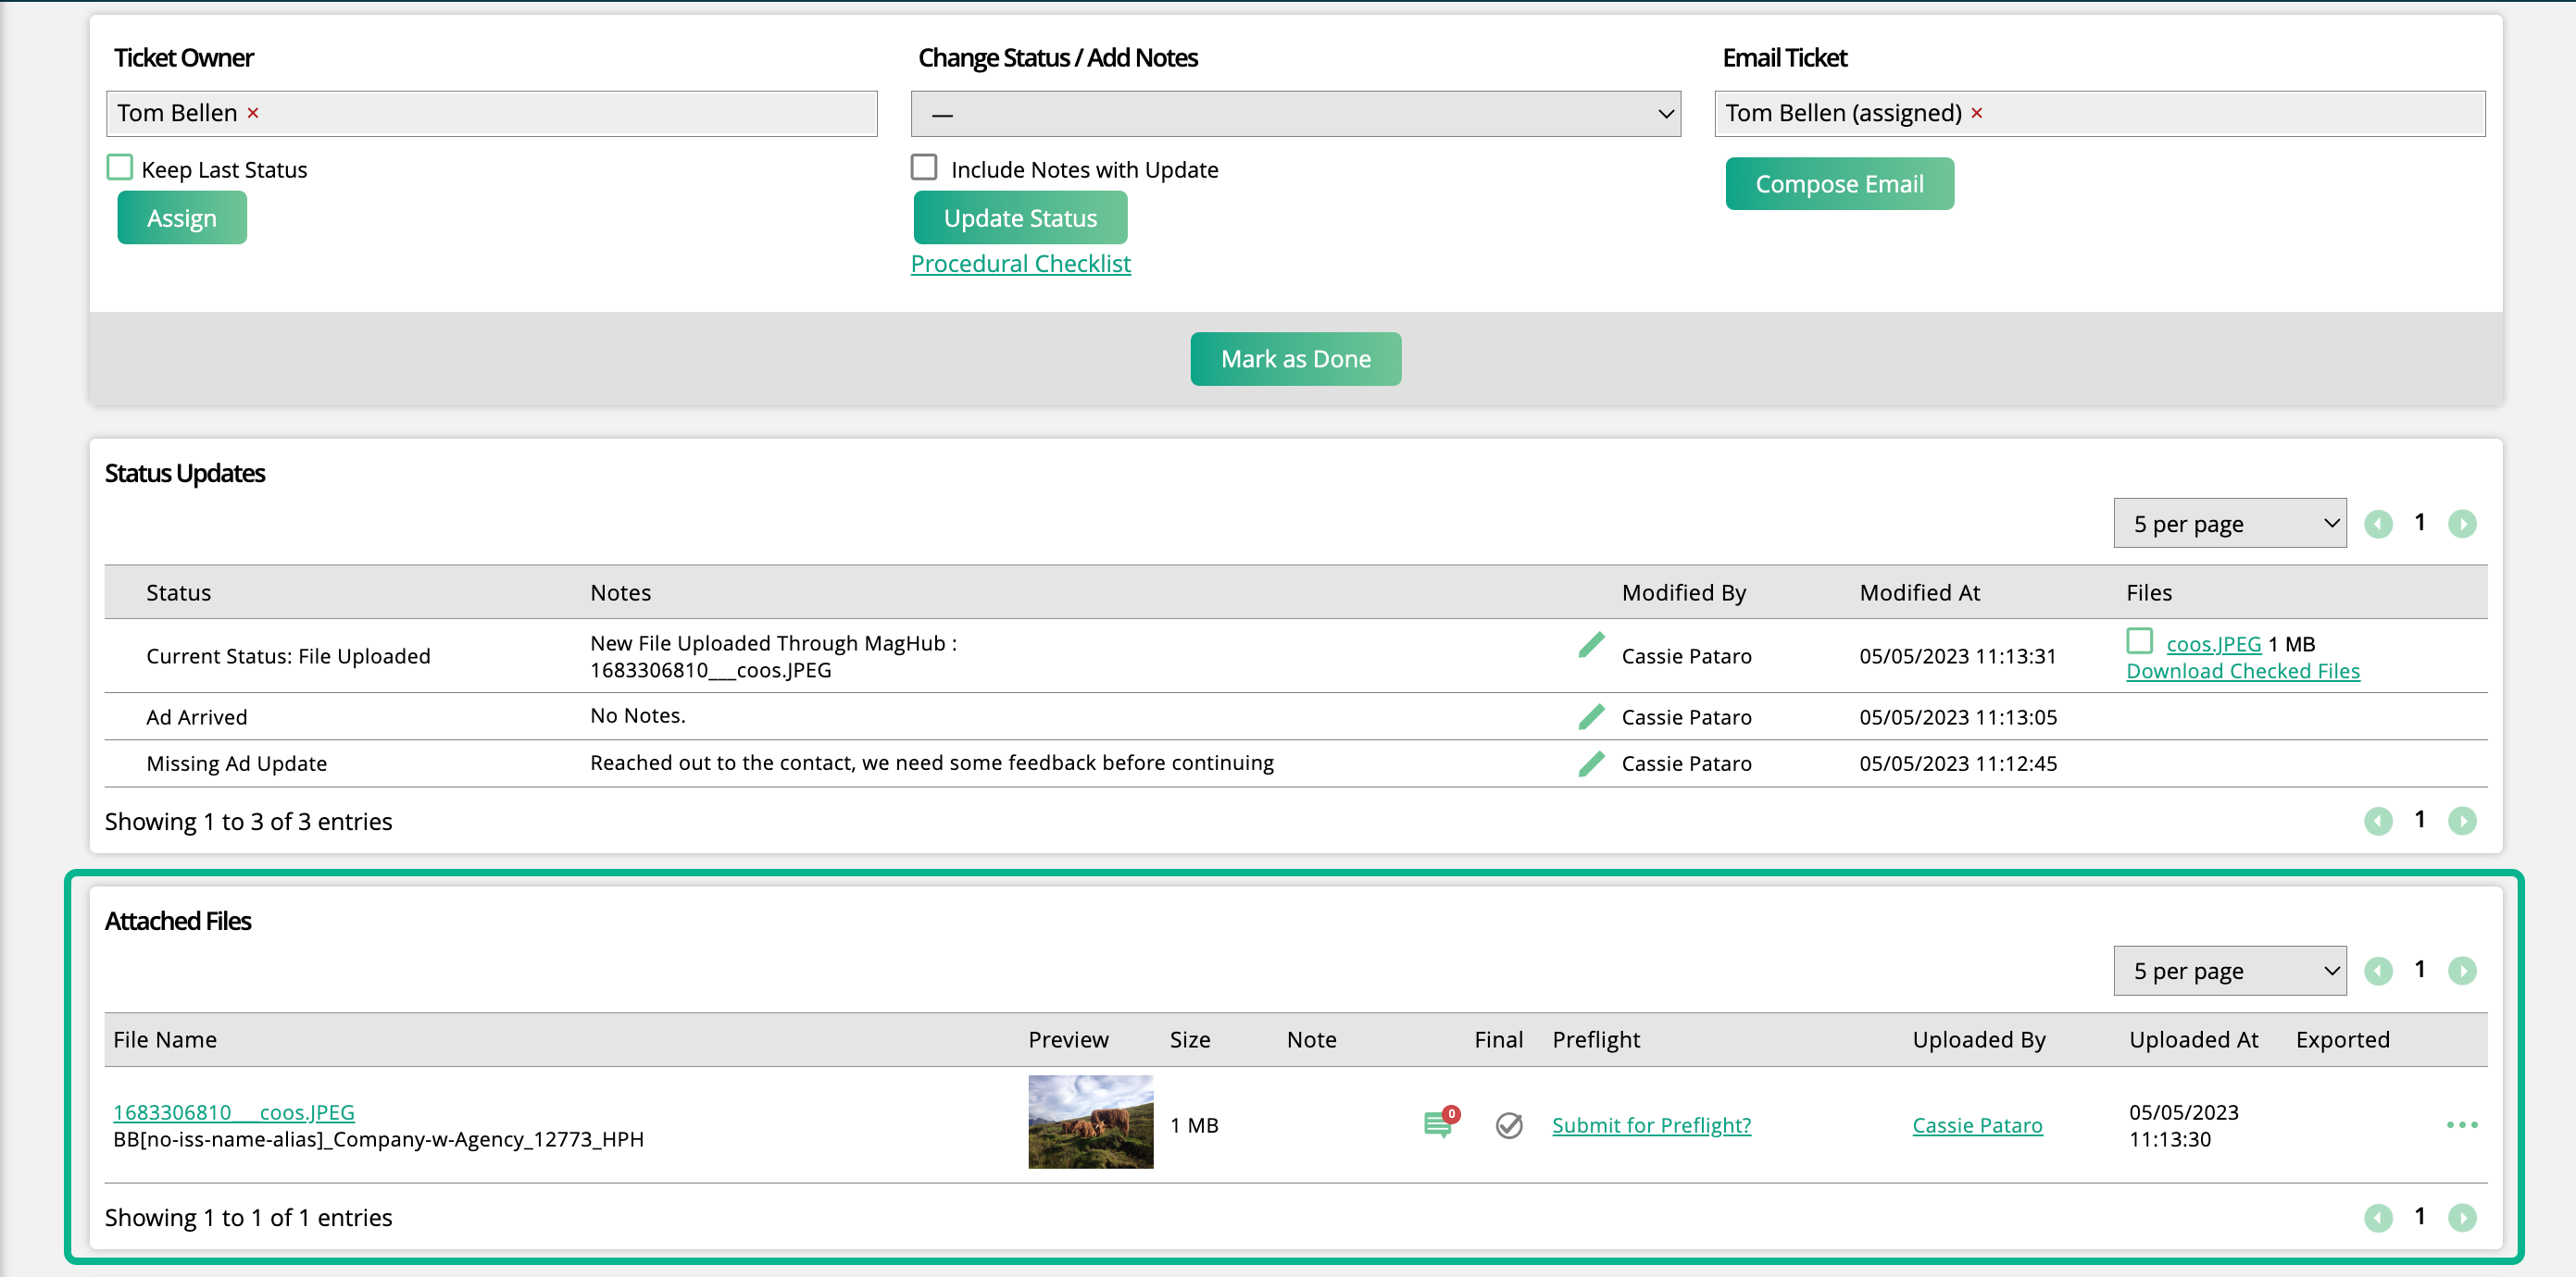Open the coos.JPEG preview thumbnail
The width and height of the screenshot is (2576, 1277).
click(1090, 1122)
